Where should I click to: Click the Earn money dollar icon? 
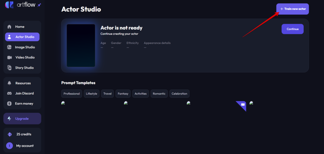(x=9, y=104)
